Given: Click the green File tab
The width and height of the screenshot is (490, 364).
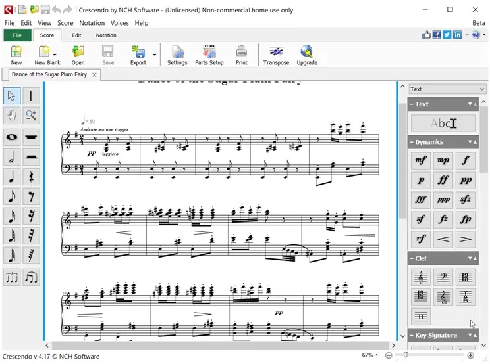Looking at the screenshot, I should pyautogui.click(x=17, y=35).
